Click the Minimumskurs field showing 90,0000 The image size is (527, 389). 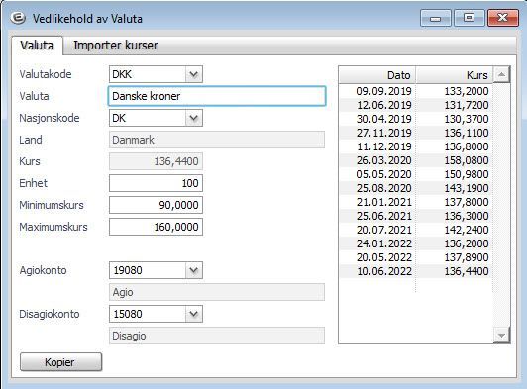point(156,205)
